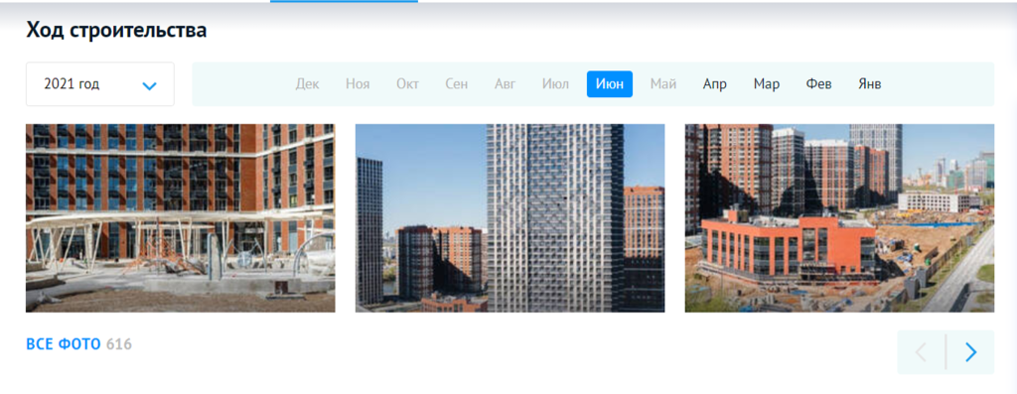The image size is (1017, 394).
Task: Open the courtyard canopy construction photo
Action: tap(181, 217)
